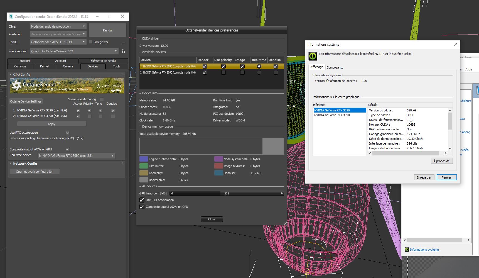Click the Informations système link
This screenshot has height=278, width=479.
(424, 250)
